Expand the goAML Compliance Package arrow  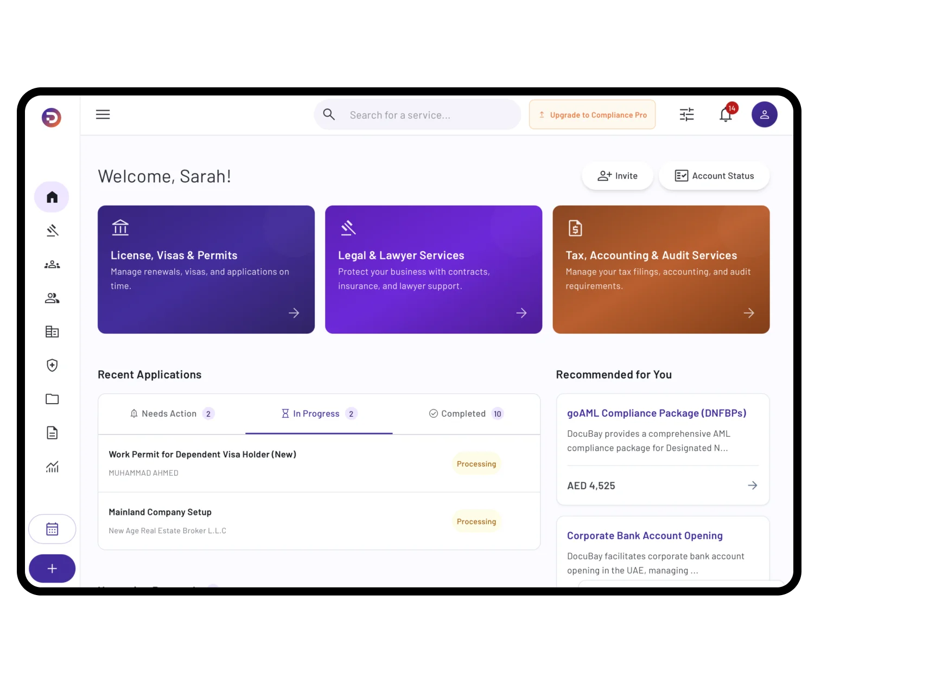coord(752,485)
